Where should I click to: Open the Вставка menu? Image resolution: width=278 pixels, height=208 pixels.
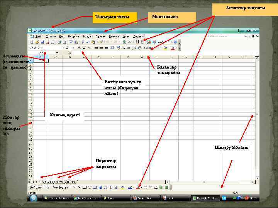coord(73,37)
